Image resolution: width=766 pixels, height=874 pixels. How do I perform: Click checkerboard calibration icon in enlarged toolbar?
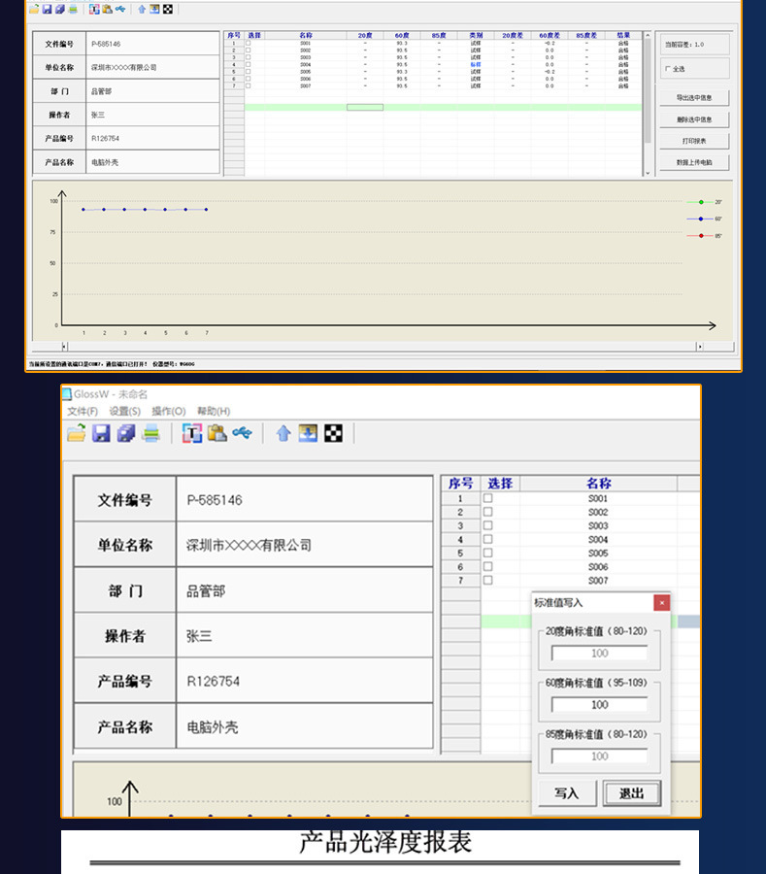pyautogui.click(x=334, y=433)
